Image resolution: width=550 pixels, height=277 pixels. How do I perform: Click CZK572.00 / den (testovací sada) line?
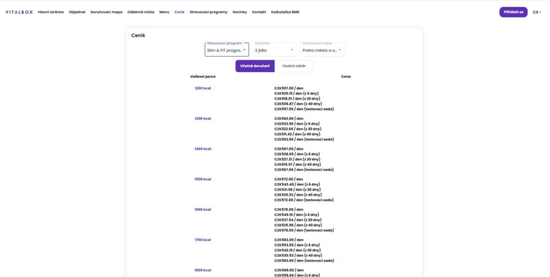(304, 200)
